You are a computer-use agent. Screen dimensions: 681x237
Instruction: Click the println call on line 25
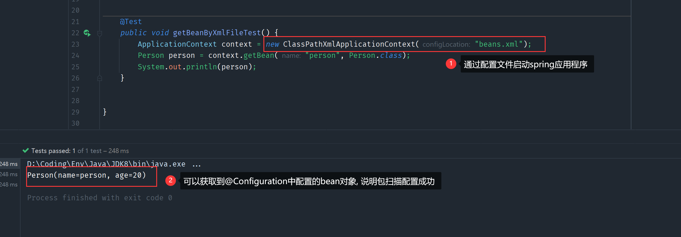pyautogui.click(x=201, y=67)
